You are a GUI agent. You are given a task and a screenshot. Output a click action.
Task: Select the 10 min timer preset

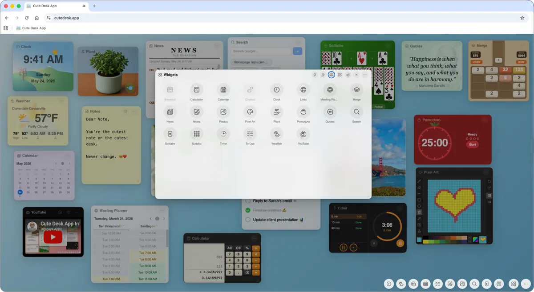tap(348, 222)
